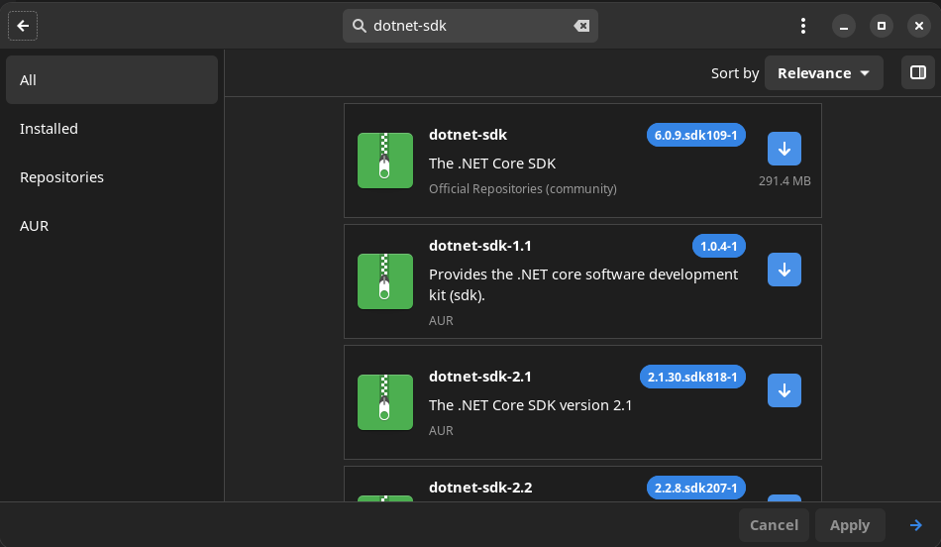Click version badge 6.0.9.sdk109-1

click(695, 135)
